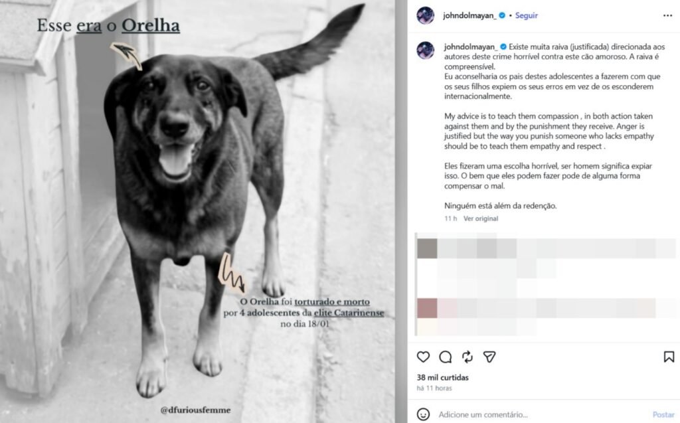This screenshot has width=680, height=423.
Task: View the 38 mil curtidas list
Action: pyautogui.click(x=442, y=377)
